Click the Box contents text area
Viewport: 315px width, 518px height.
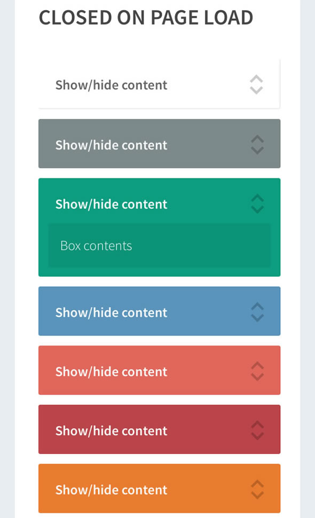tap(160, 246)
